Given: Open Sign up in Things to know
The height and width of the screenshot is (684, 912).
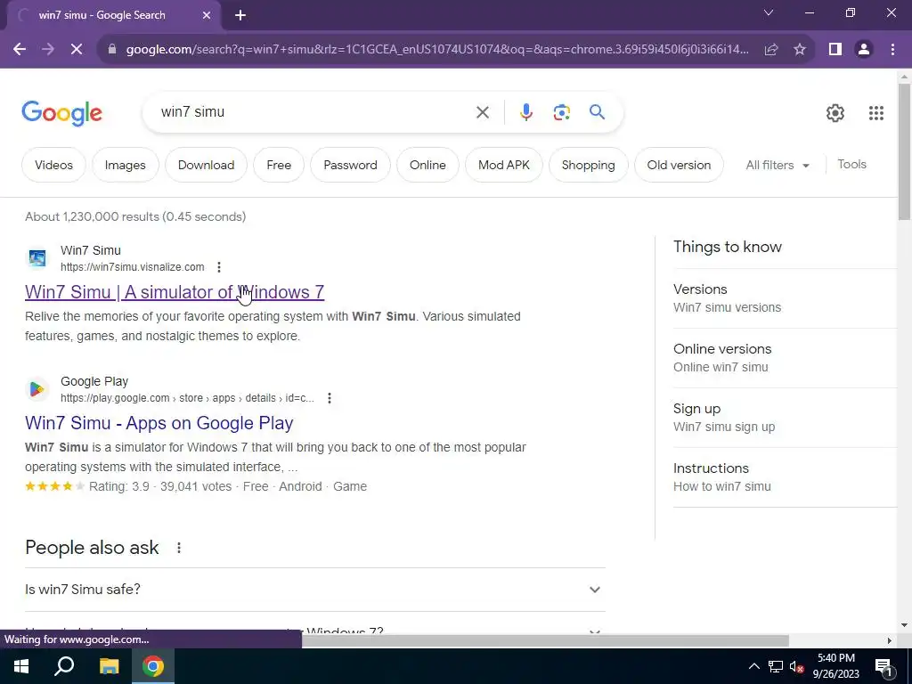Looking at the screenshot, I should point(786,418).
